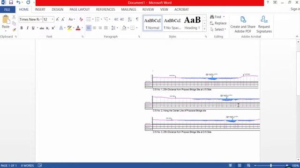Center align the paragraph
This screenshot has height=168, width=300.
tap(94, 28)
